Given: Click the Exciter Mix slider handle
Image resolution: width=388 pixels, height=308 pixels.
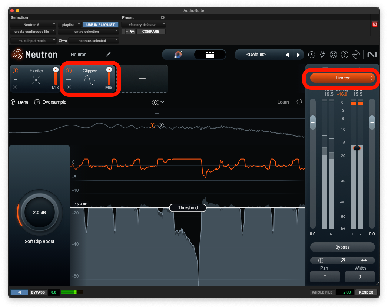Looking at the screenshot, I should tap(56, 70).
